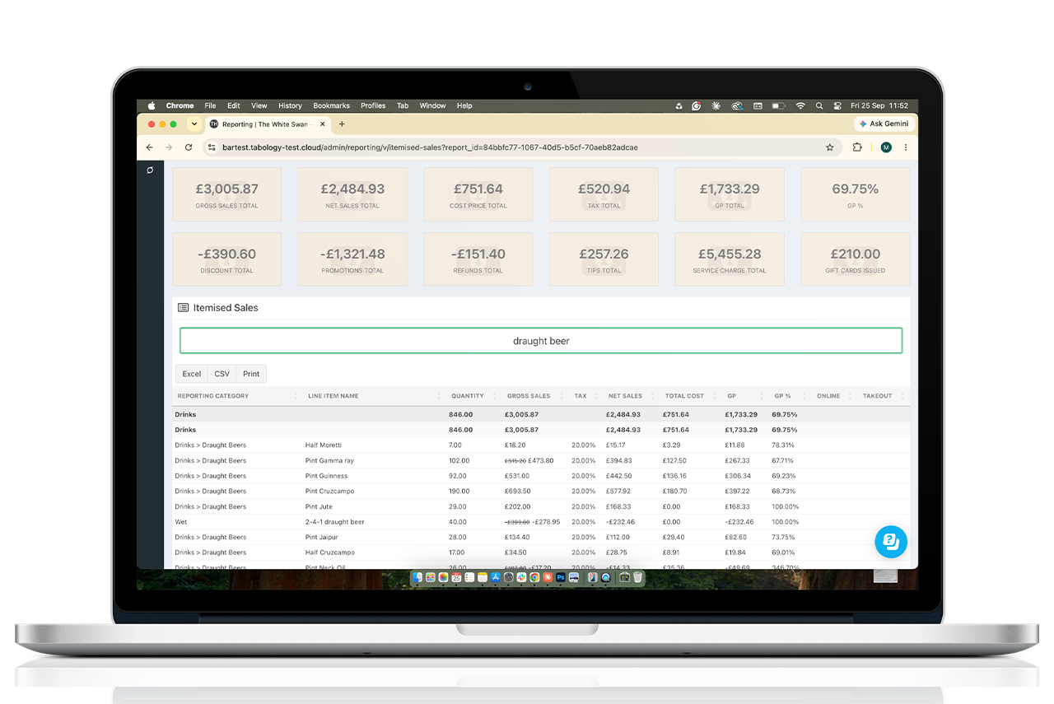Click the Ask Gemini button
Screen dimensions: 1054x704
click(x=884, y=124)
